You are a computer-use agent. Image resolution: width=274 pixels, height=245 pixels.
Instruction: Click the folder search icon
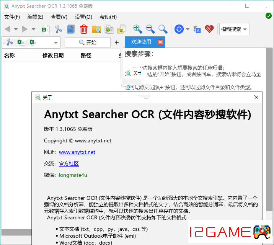click(x=96, y=29)
